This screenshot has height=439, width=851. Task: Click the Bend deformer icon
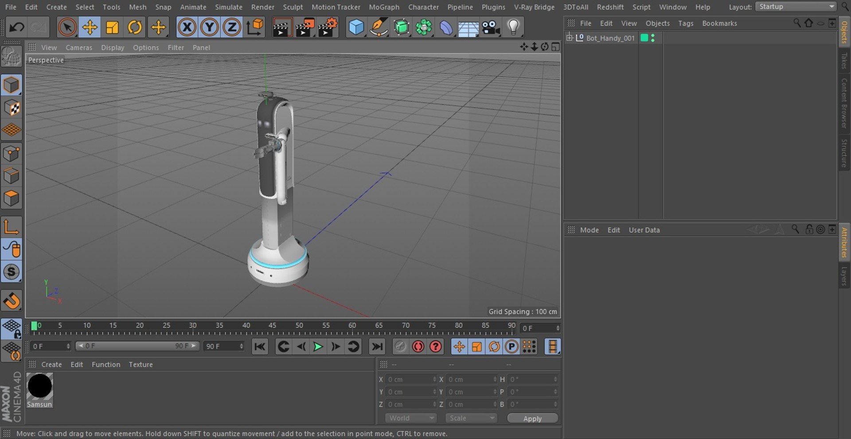point(446,27)
